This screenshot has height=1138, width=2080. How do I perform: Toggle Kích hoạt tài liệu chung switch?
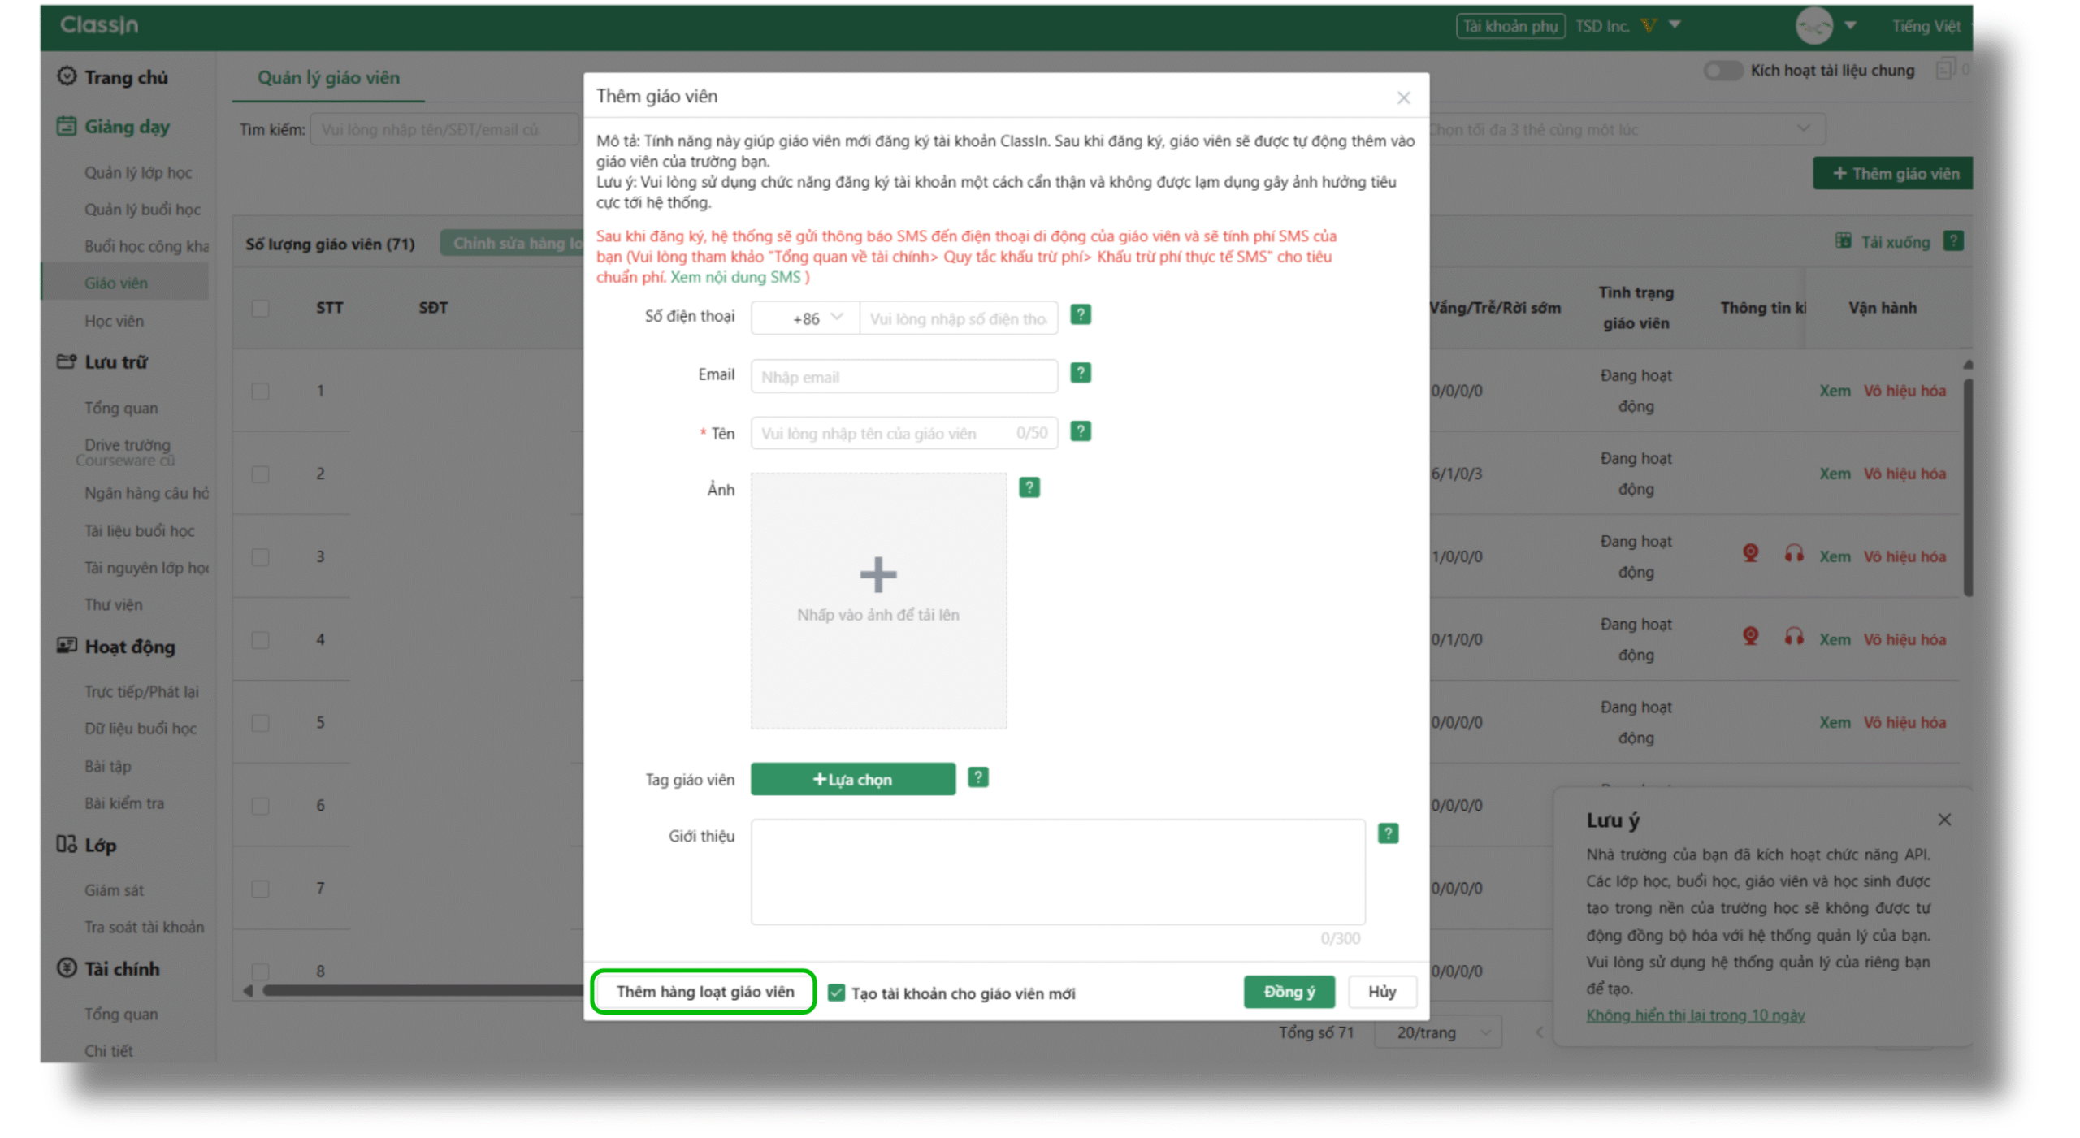click(1722, 71)
